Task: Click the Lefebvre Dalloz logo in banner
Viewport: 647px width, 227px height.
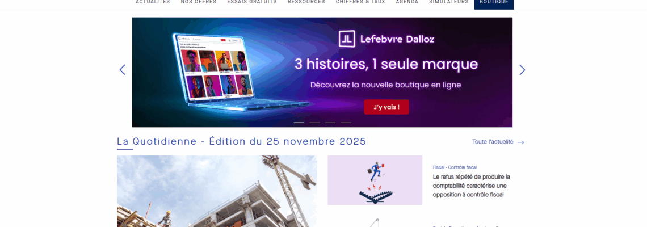Action: click(386, 39)
